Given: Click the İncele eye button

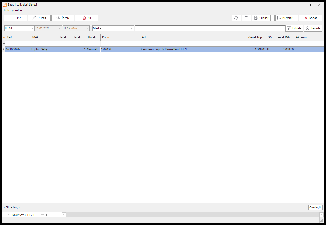Looking at the screenshot, I should tap(63, 18).
